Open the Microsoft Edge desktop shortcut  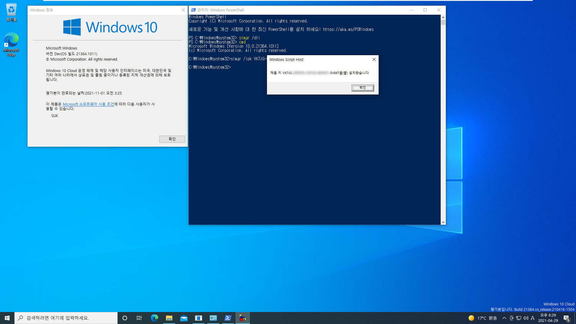[11, 44]
